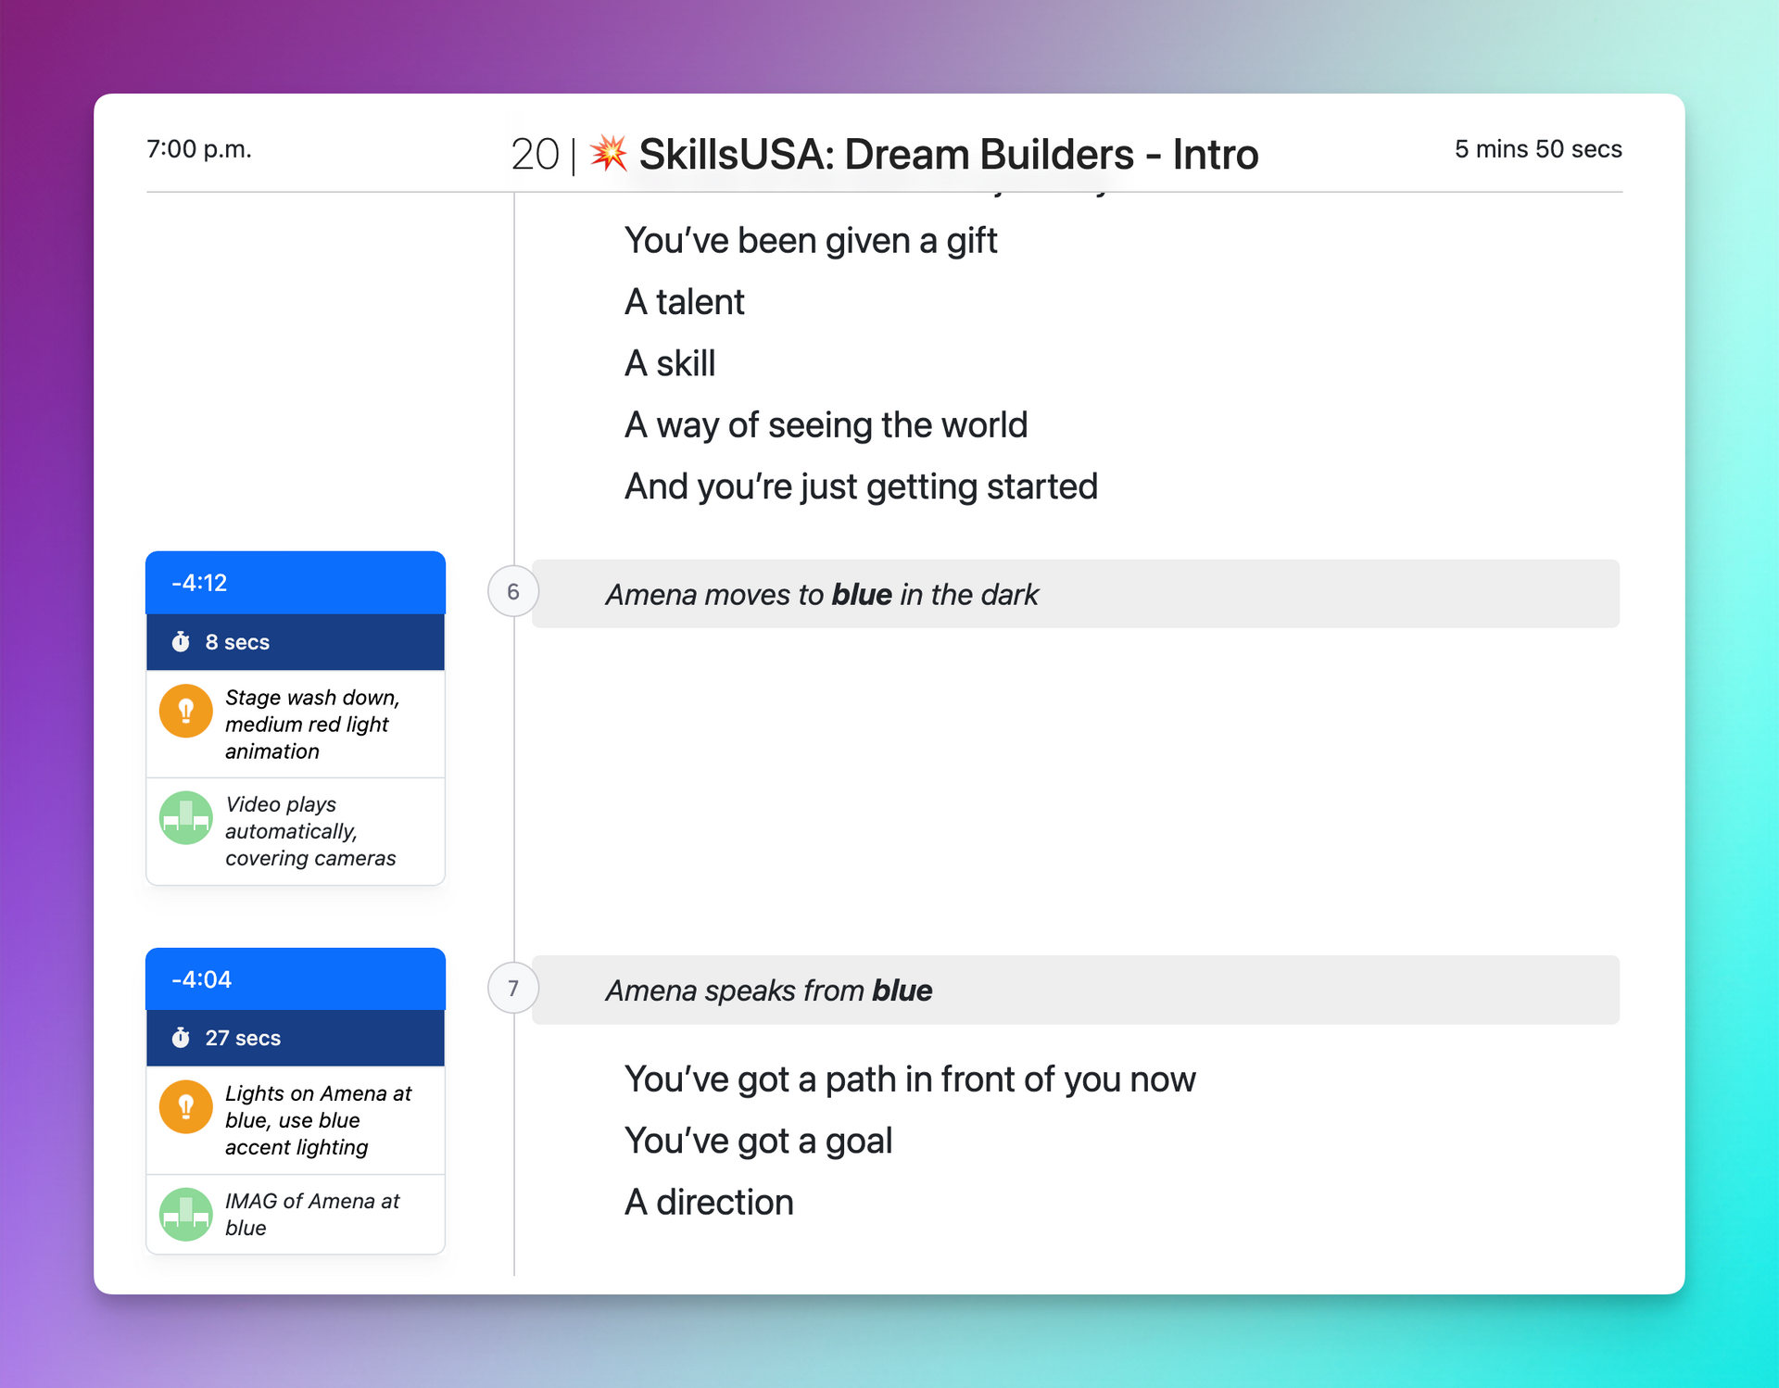Screen dimensions: 1779x1388
Task: Select cue marker number 6
Action: click(513, 591)
